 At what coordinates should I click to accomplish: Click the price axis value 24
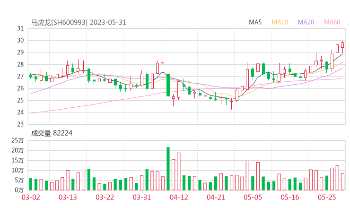tap(20, 112)
